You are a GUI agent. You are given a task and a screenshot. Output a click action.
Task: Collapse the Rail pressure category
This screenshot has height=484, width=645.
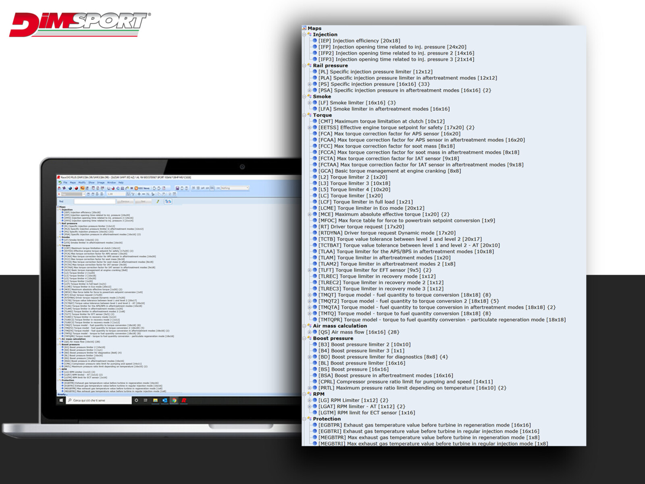coord(304,66)
